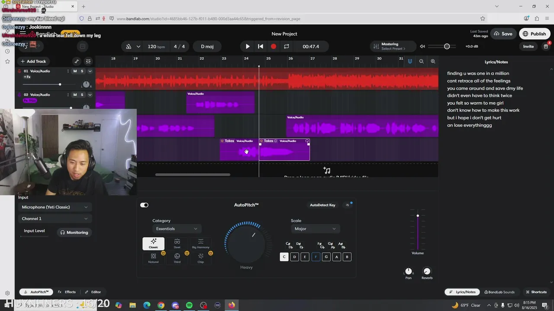Toggle the track collapse icon beside automation
554x311 pixels.
coord(88,61)
